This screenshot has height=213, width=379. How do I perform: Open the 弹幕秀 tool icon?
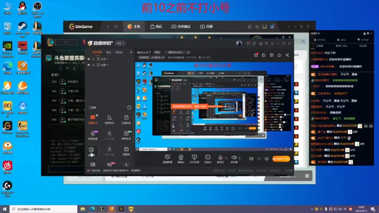click(x=126, y=151)
